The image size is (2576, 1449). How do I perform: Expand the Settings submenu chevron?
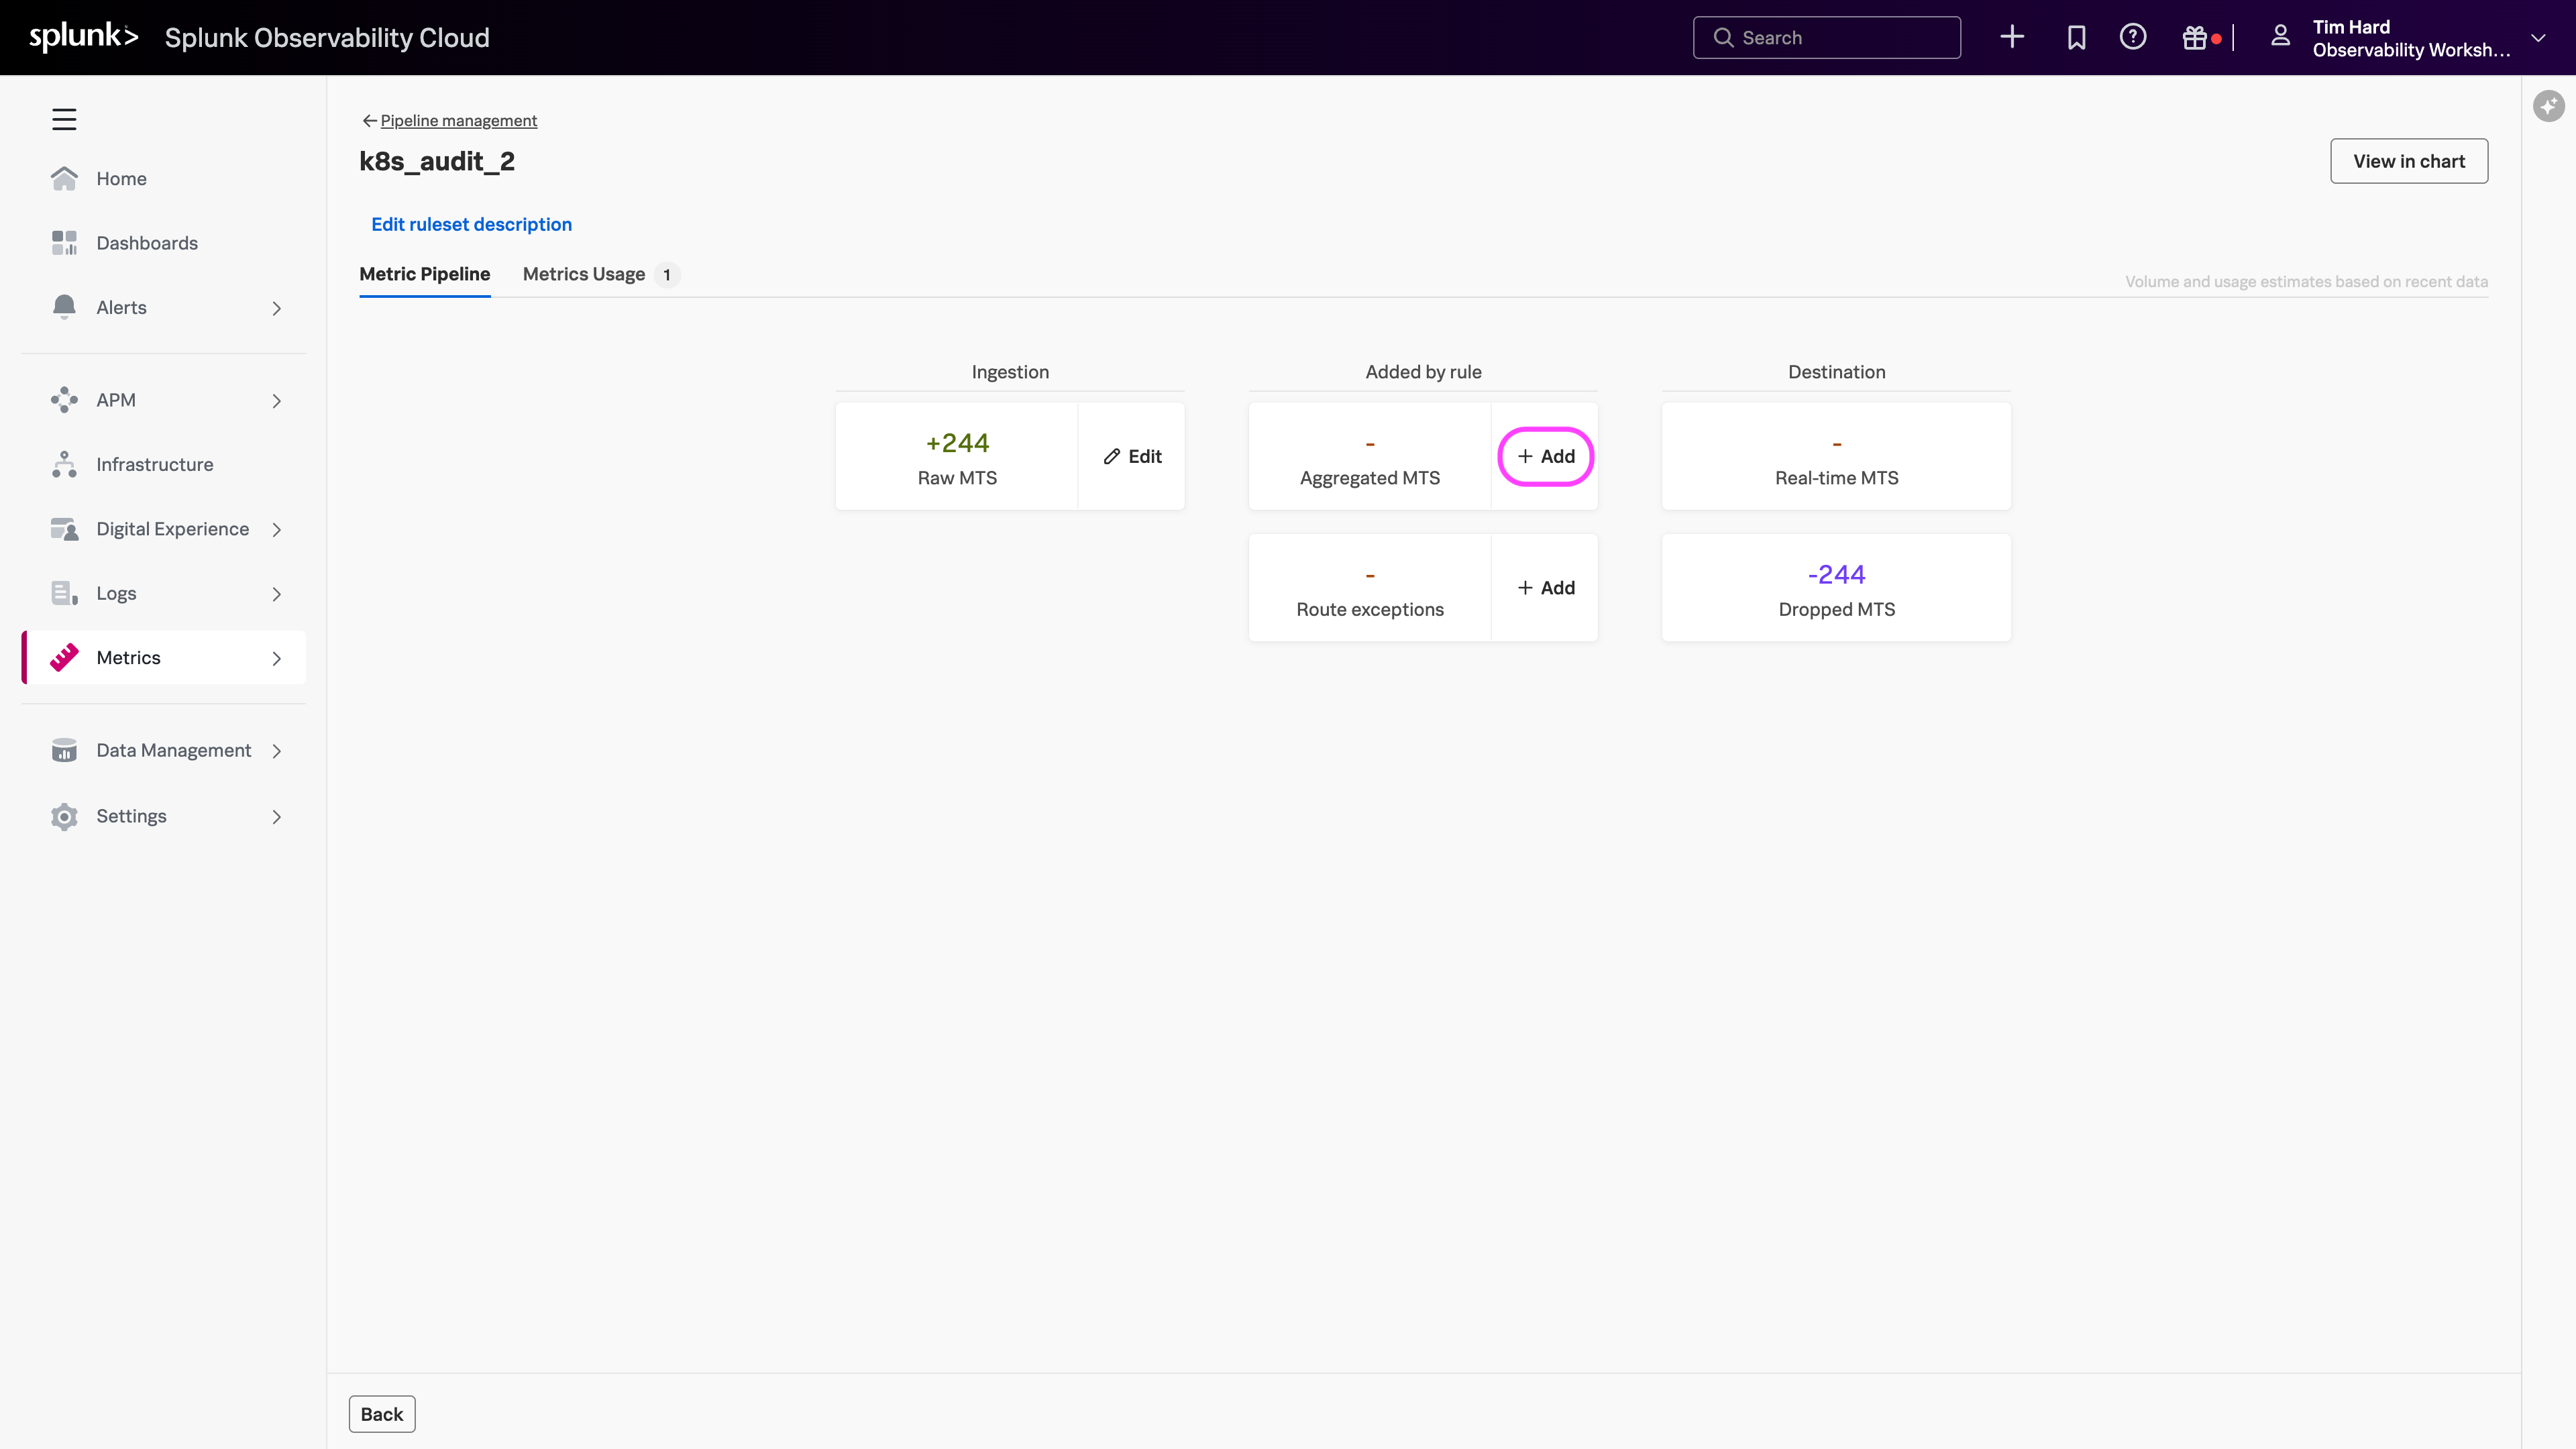coord(277,816)
